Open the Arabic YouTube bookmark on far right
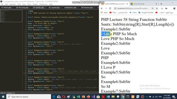 164,13
